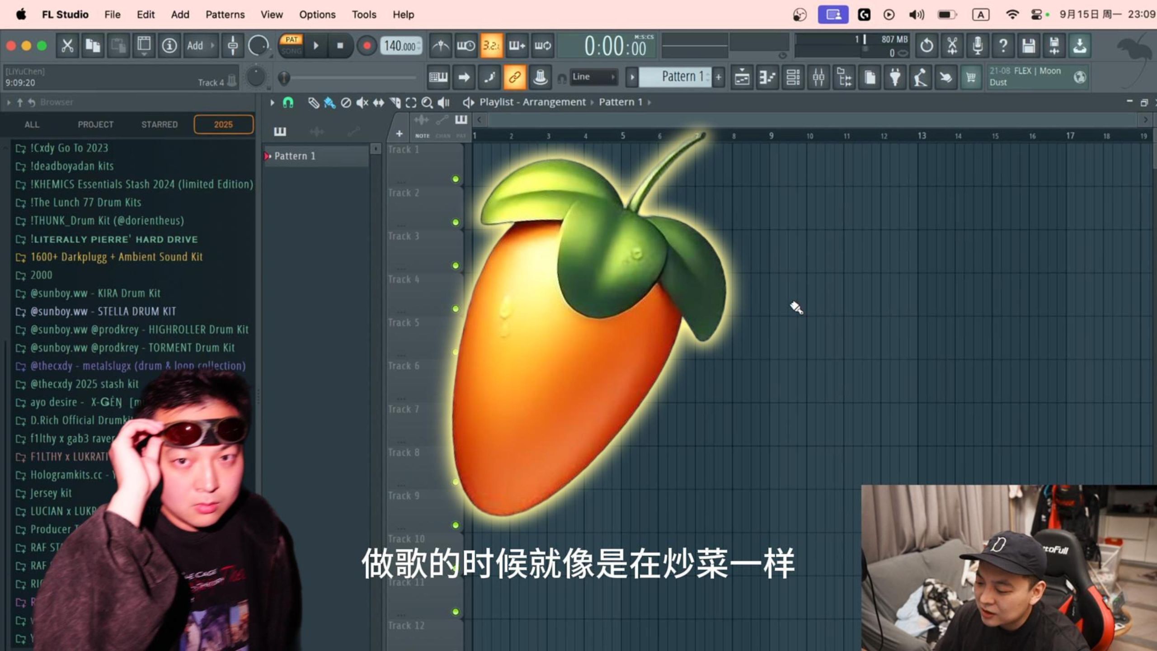Open the Mixer window icon

818,77
